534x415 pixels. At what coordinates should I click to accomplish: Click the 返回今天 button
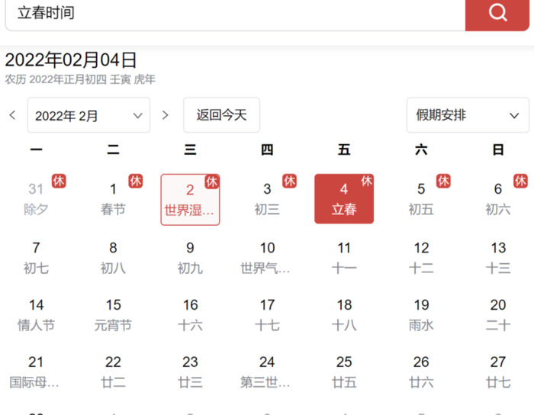click(x=221, y=115)
